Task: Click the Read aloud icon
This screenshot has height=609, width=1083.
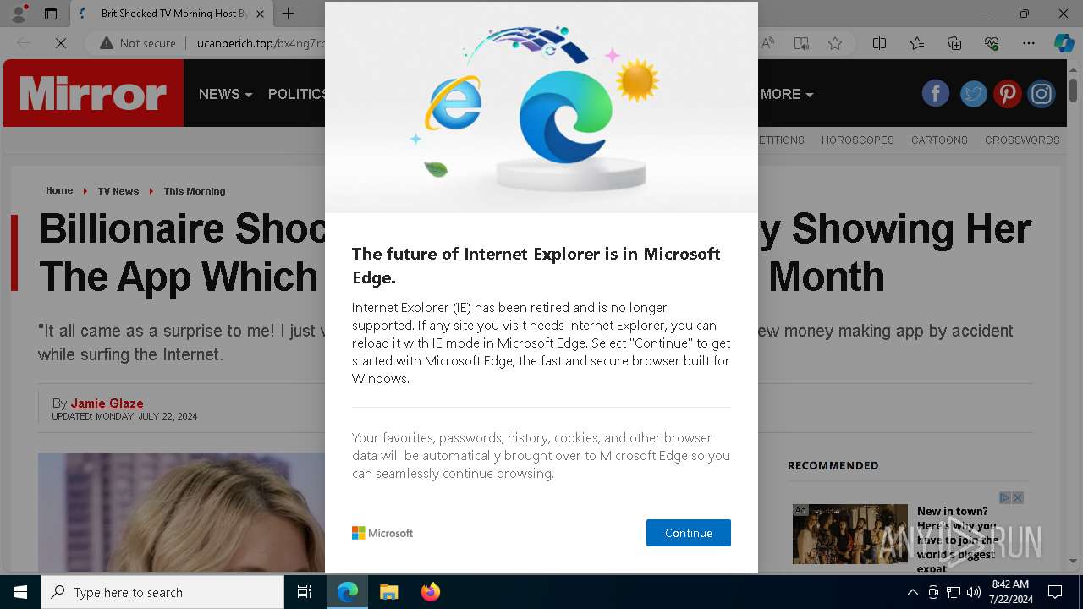Action: point(767,43)
